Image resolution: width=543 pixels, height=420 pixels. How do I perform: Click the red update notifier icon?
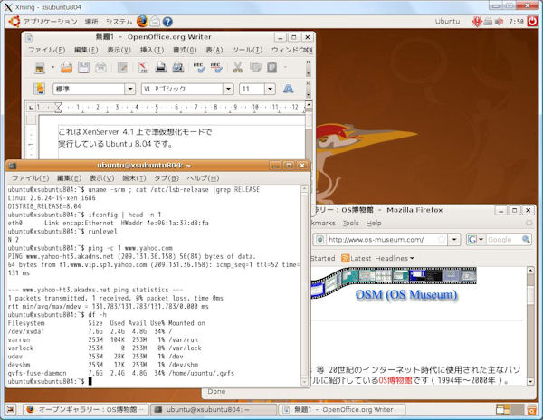(x=477, y=22)
